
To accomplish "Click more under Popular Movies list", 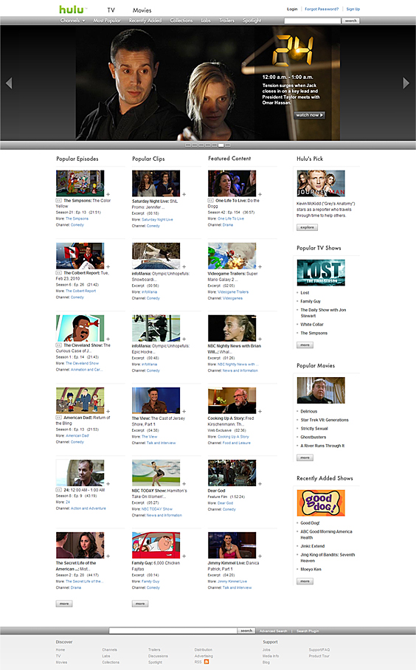I will (305, 457).
